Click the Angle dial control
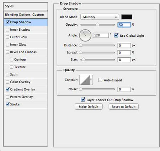This screenshot has height=151, width=160. pyautogui.click(x=85, y=35)
